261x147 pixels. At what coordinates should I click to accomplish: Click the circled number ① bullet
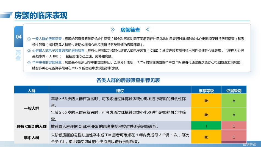29,39
